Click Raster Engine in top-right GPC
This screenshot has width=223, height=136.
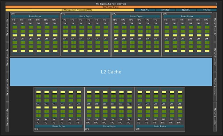[x=187, y=16]
